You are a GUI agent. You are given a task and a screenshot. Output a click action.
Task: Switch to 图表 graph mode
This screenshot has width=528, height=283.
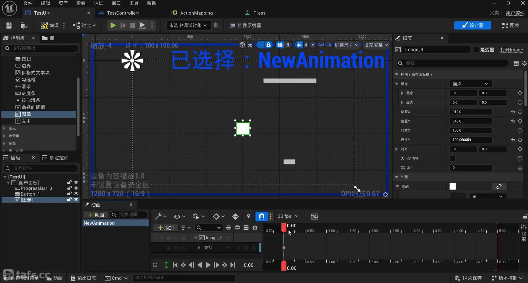click(x=510, y=26)
